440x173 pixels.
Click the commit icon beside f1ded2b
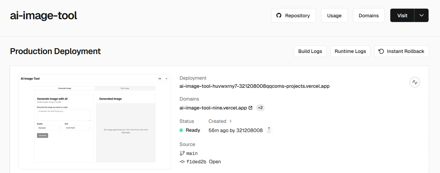pyautogui.click(x=182, y=162)
